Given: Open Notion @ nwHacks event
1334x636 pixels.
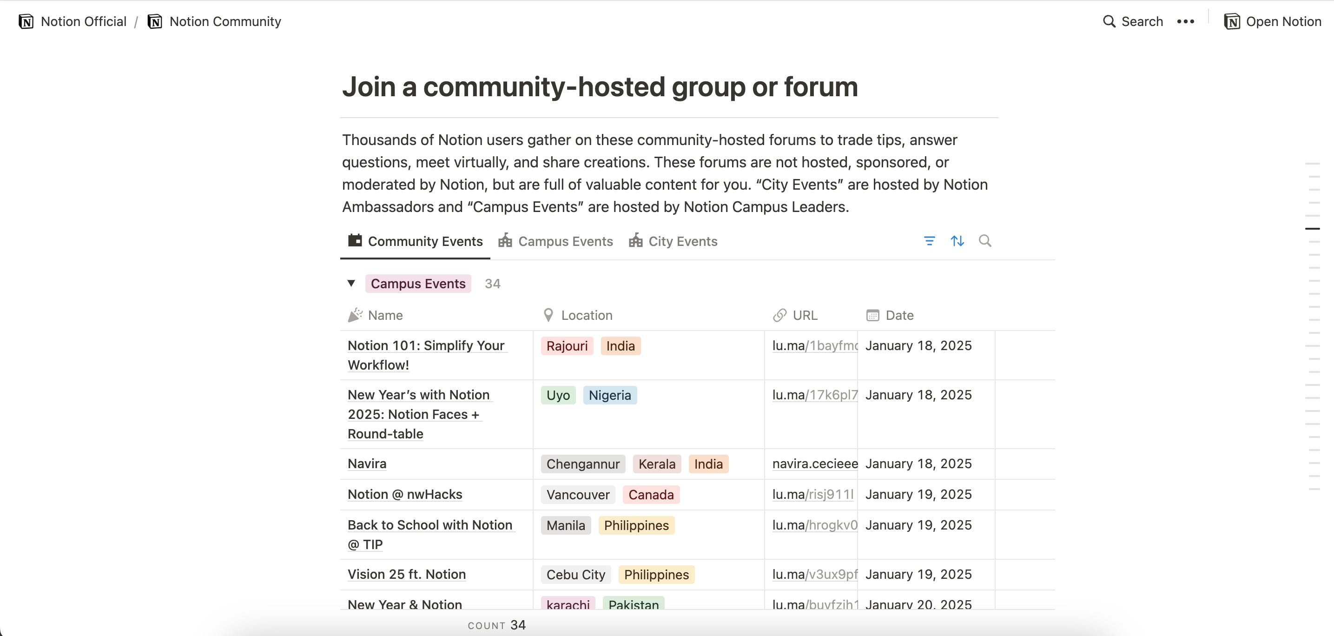Looking at the screenshot, I should click(x=405, y=494).
